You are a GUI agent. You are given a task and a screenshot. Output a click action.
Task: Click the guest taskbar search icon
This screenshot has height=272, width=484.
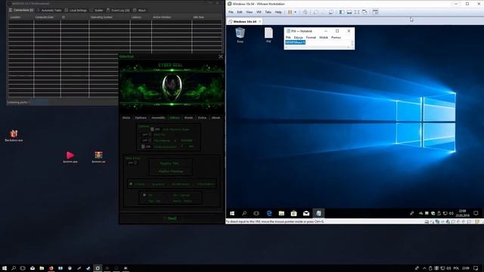pos(244,213)
